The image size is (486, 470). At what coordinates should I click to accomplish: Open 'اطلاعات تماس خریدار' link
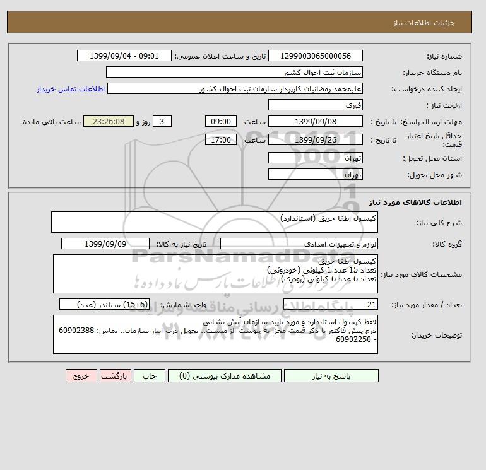pyautogui.click(x=71, y=89)
